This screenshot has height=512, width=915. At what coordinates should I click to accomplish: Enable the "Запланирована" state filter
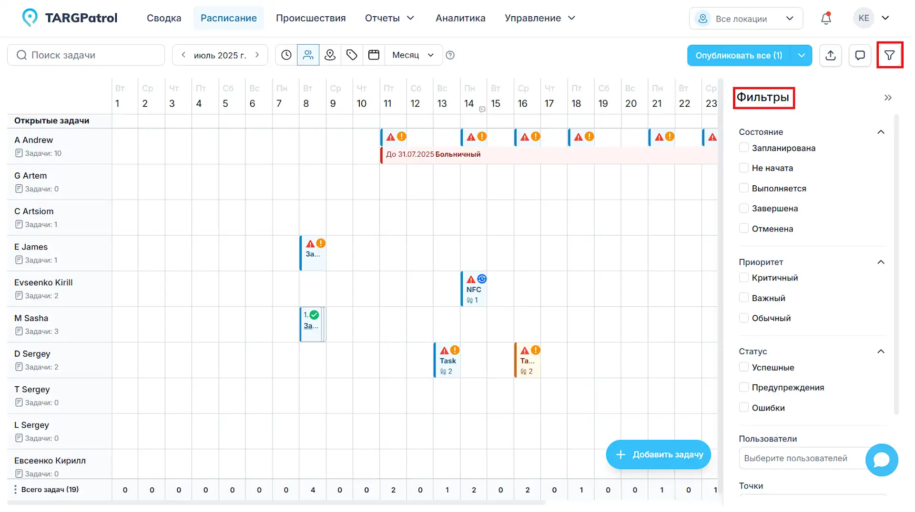click(x=744, y=148)
